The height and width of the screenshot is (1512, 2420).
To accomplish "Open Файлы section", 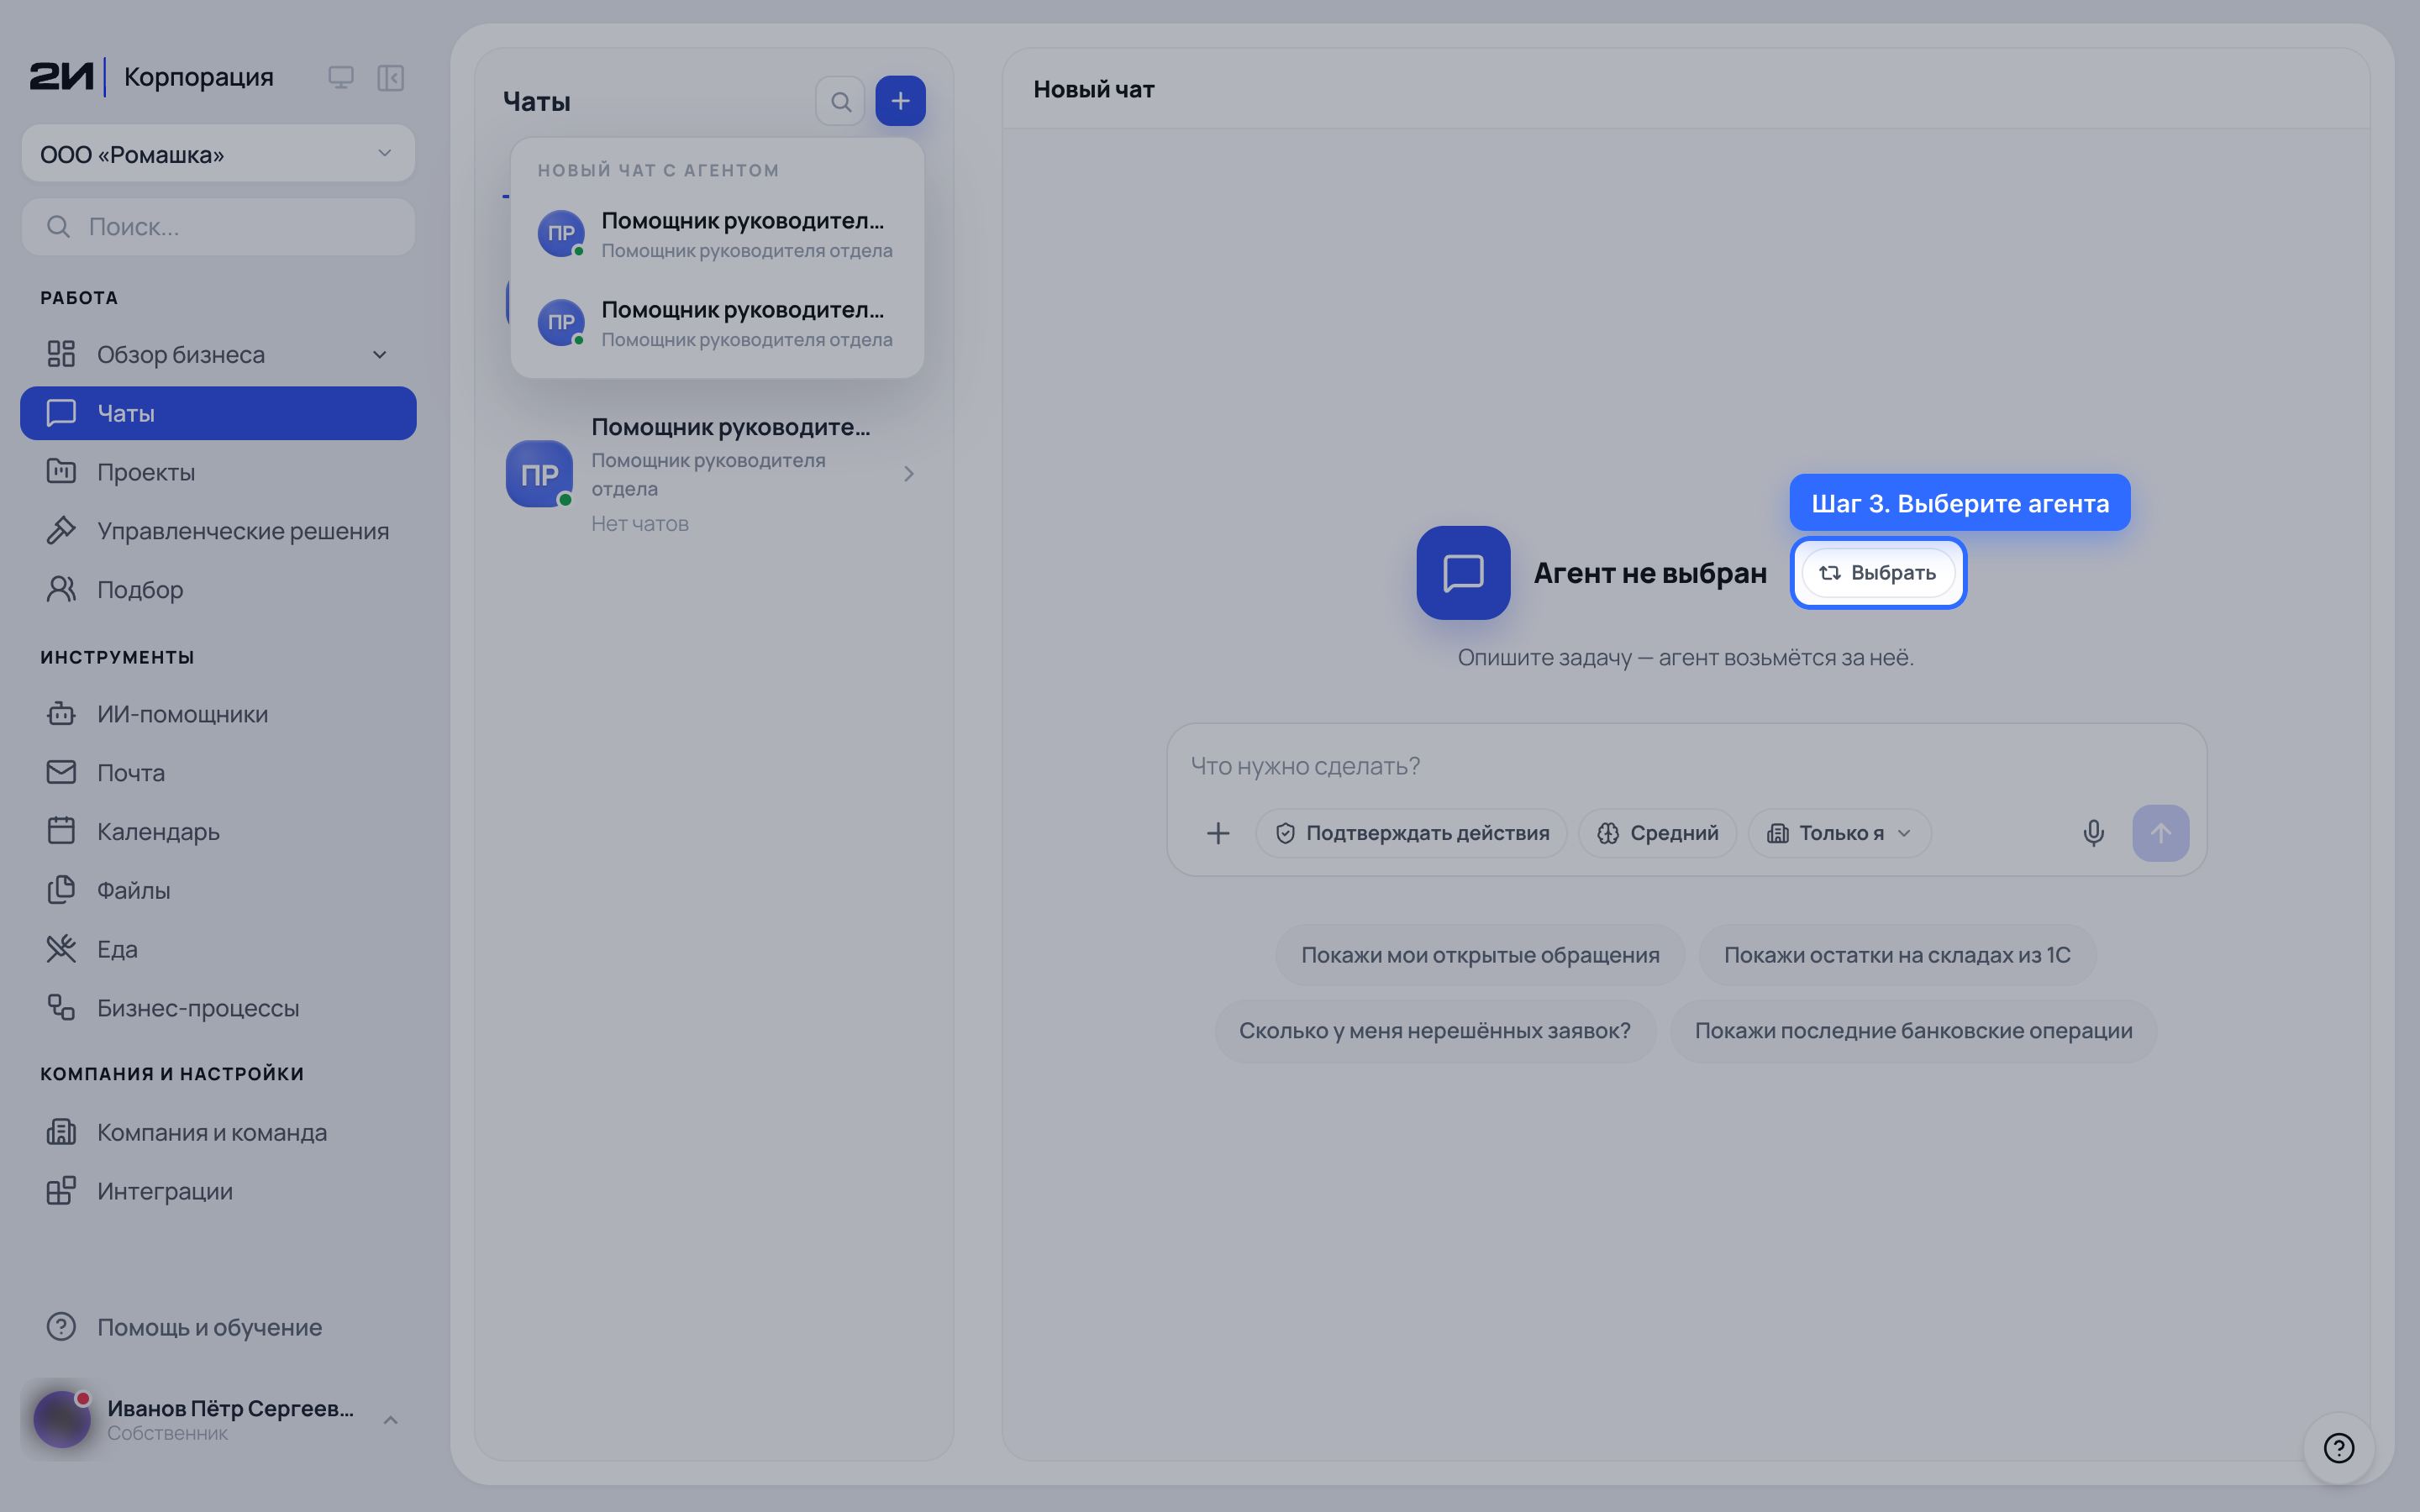I will [x=218, y=890].
